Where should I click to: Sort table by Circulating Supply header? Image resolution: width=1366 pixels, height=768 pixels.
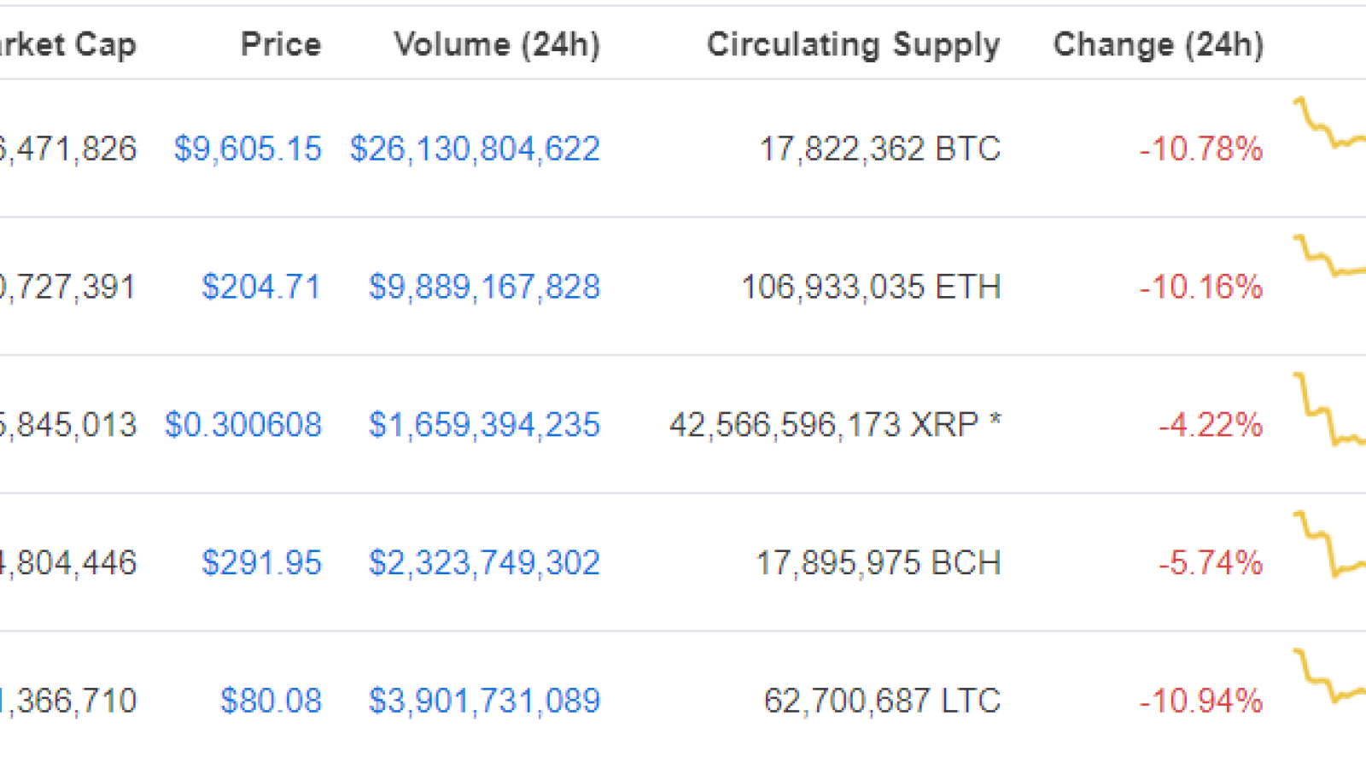pos(854,45)
